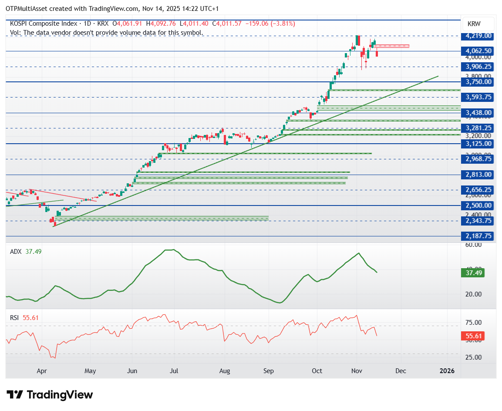Image resolution: width=502 pixels, height=411 pixels.
Task: Click the 4,062.50 last price label
Action: (477, 51)
